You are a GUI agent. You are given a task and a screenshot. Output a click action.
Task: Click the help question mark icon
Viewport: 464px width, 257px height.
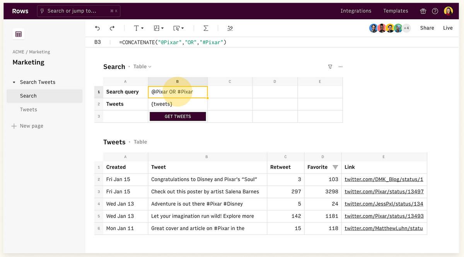[435, 11]
